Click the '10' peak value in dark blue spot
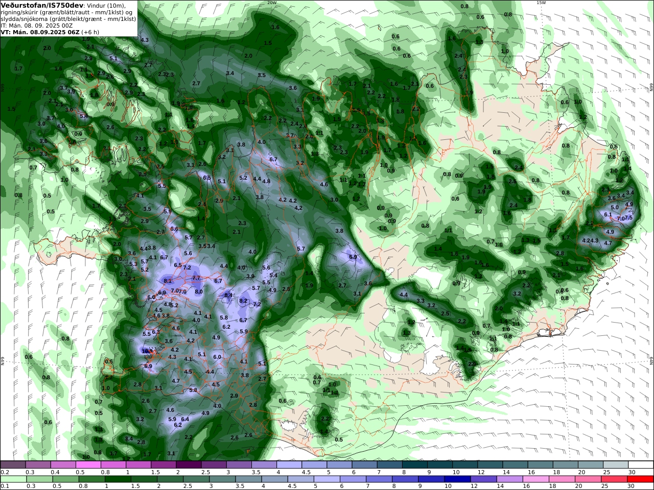 coord(146,351)
